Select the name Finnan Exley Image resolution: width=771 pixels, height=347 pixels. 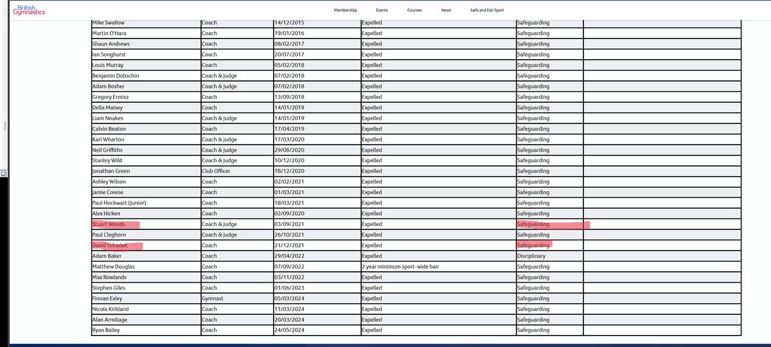coord(107,298)
